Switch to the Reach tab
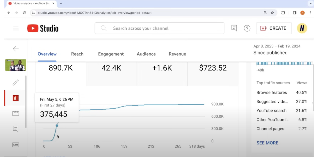The height and width of the screenshot is (157, 314). pos(77,54)
